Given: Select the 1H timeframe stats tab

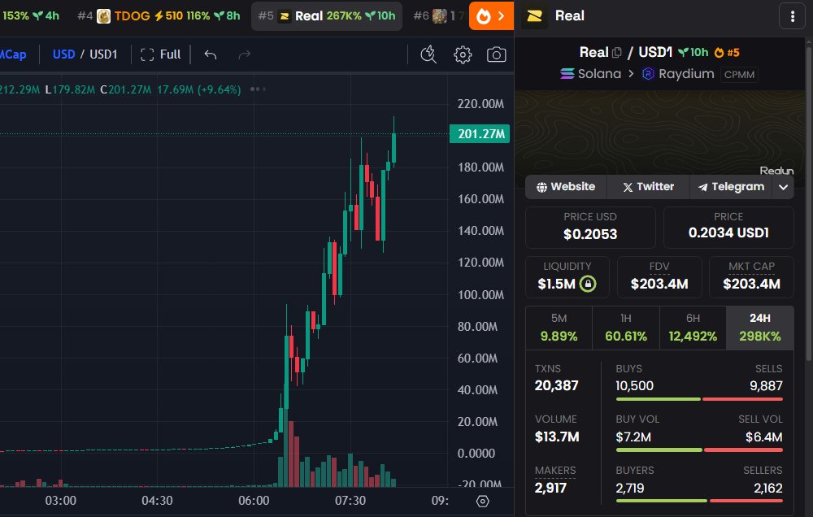Looking at the screenshot, I should (x=626, y=328).
